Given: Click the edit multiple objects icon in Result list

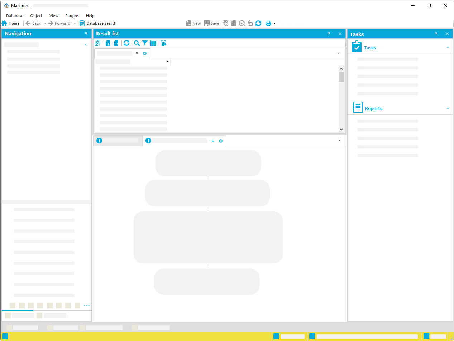Looking at the screenshot, I should (98, 43).
